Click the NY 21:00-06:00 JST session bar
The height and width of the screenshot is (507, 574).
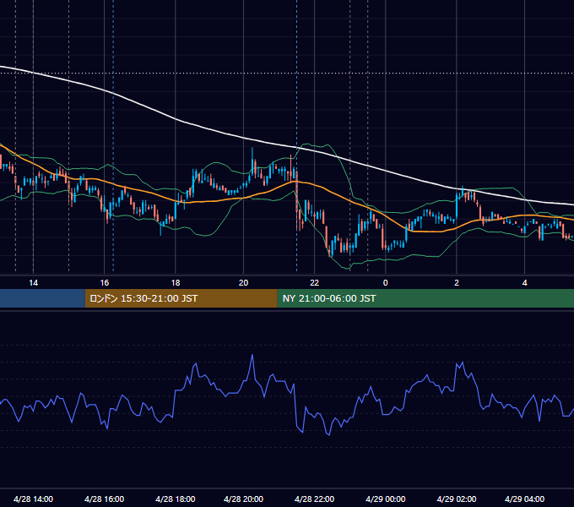click(425, 298)
